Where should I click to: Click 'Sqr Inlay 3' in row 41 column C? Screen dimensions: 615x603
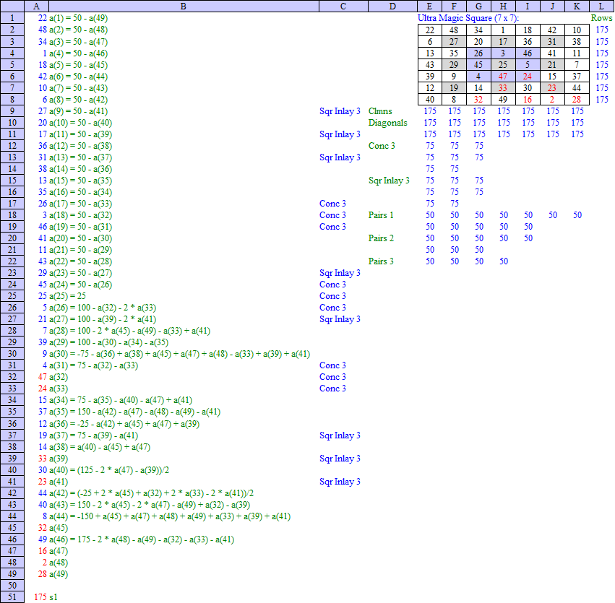pyautogui.click(x=340, y=482)
